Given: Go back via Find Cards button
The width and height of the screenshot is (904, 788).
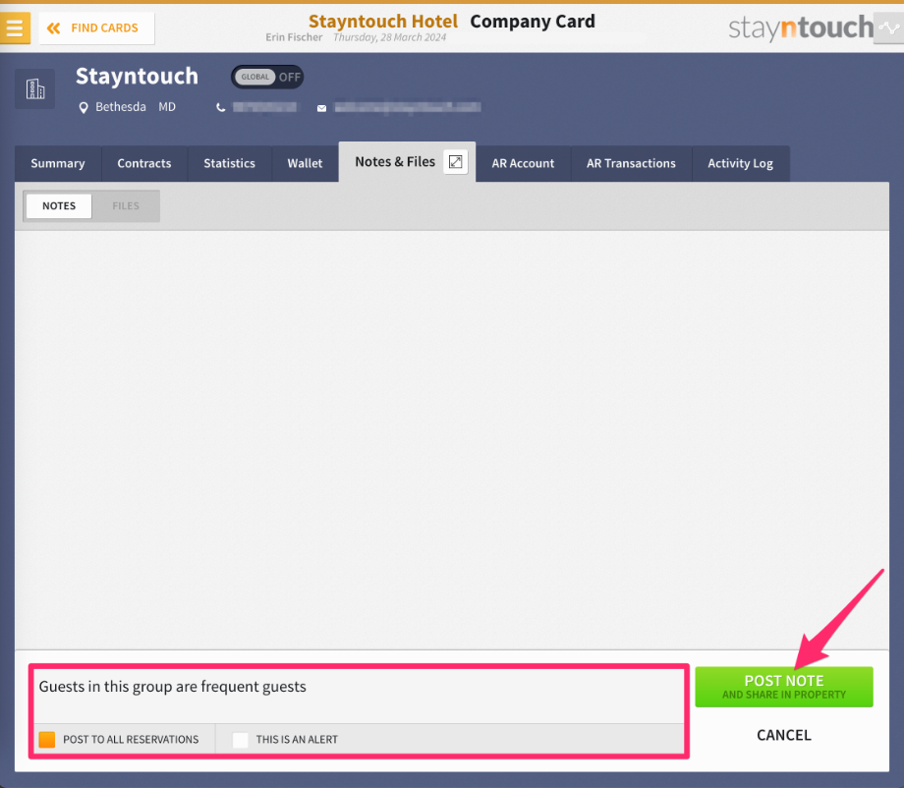Looking at the screenshot, I should (96, 28).
